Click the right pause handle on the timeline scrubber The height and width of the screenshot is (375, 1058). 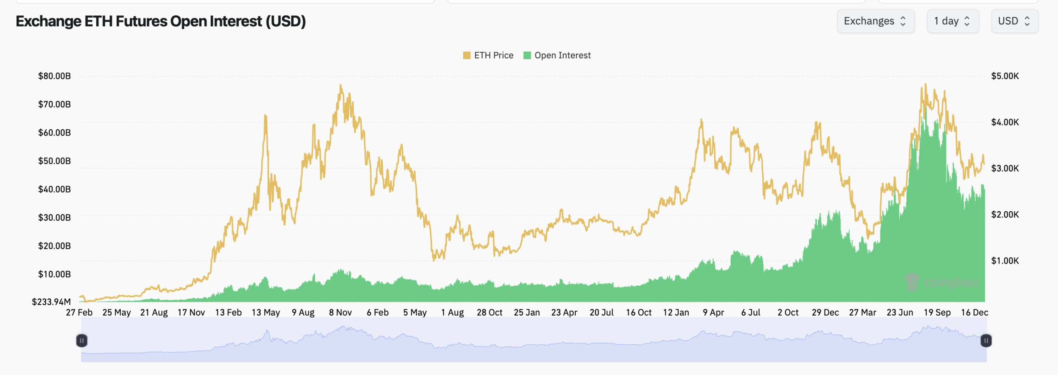986,341
